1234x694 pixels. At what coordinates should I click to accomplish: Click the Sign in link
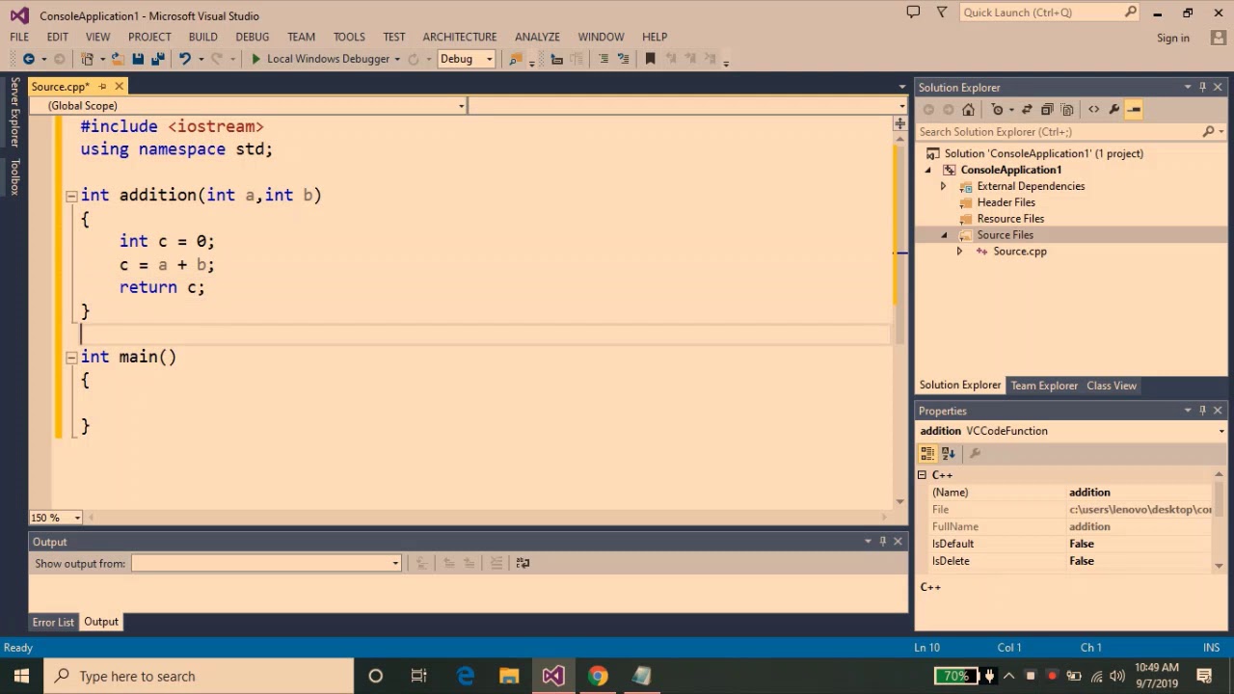(x=1173, y=38)
